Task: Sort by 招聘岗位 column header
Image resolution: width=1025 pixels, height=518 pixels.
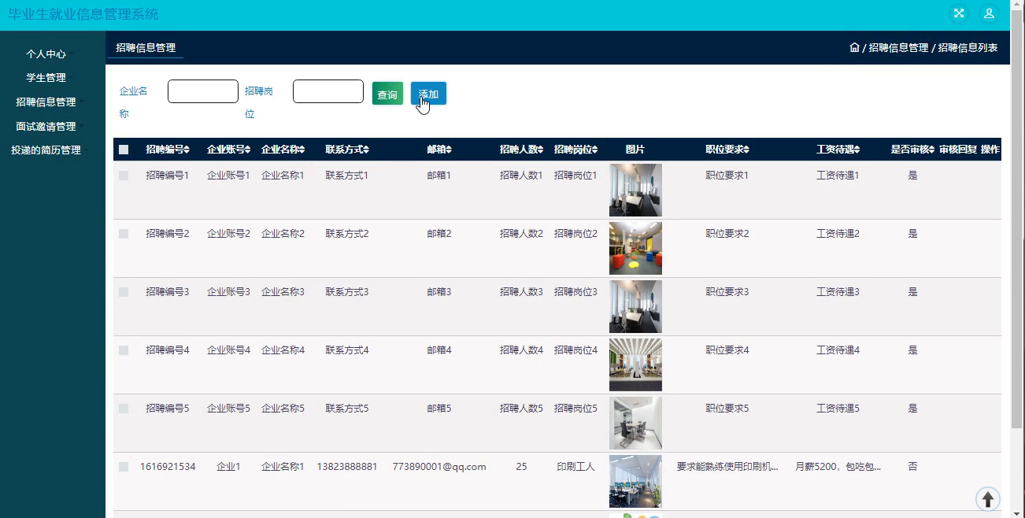Action: click(576, 150)
